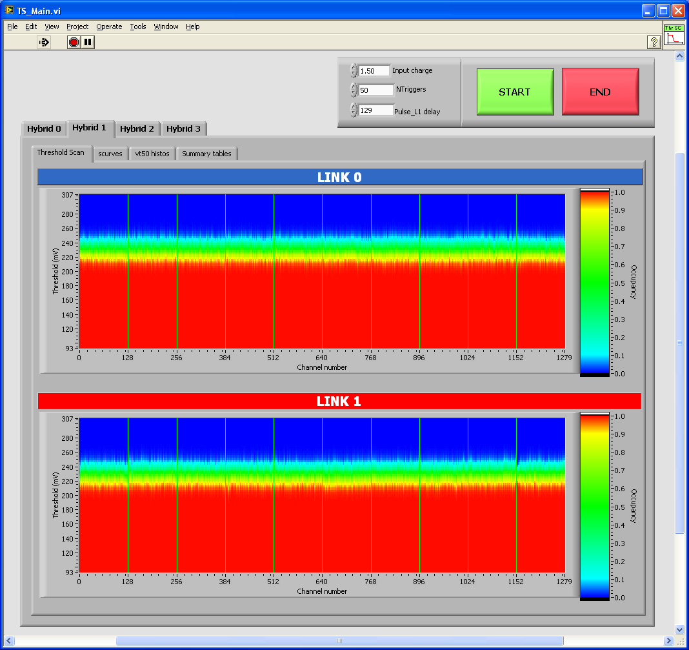Click the Thr SC VI icon

tap(674, 36)
